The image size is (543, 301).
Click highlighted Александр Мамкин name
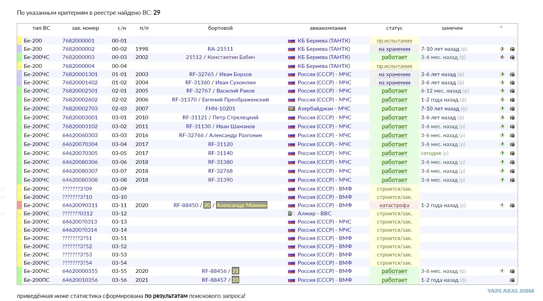(242, 205)
